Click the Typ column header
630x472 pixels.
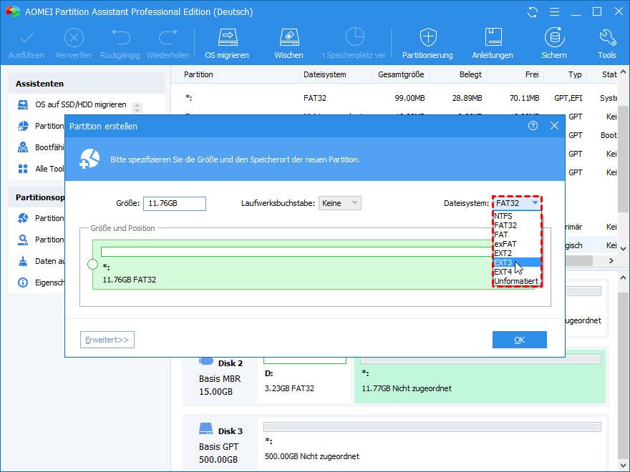coord(575,74)
